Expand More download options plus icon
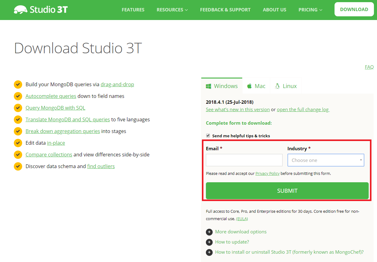 (x=209, y=232)
